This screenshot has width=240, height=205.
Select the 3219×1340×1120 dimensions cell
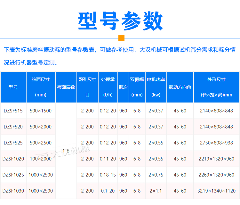(x=216, y=191)
